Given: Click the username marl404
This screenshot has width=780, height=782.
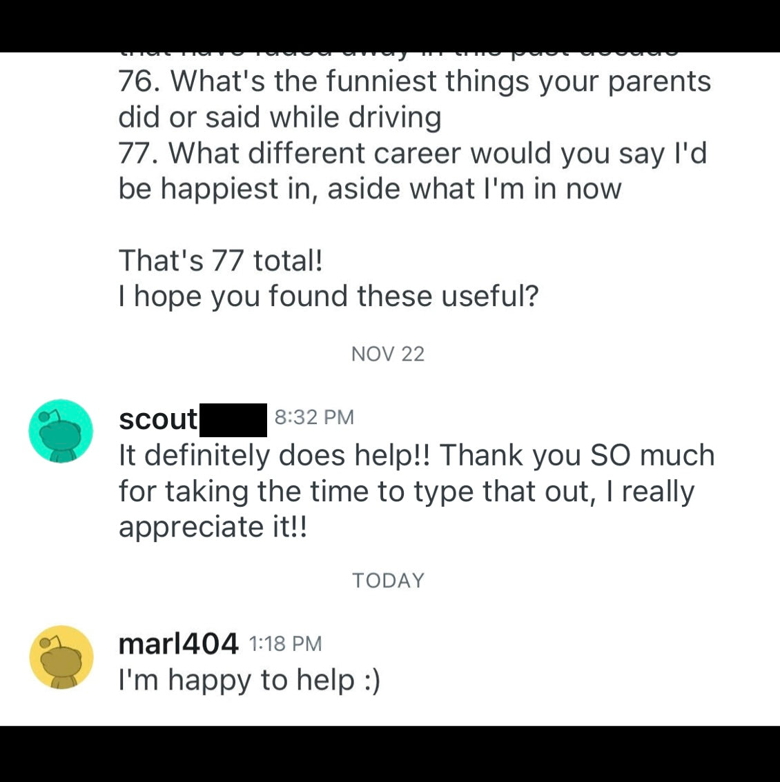Looking at the screenshot, I should pos(178,643).
